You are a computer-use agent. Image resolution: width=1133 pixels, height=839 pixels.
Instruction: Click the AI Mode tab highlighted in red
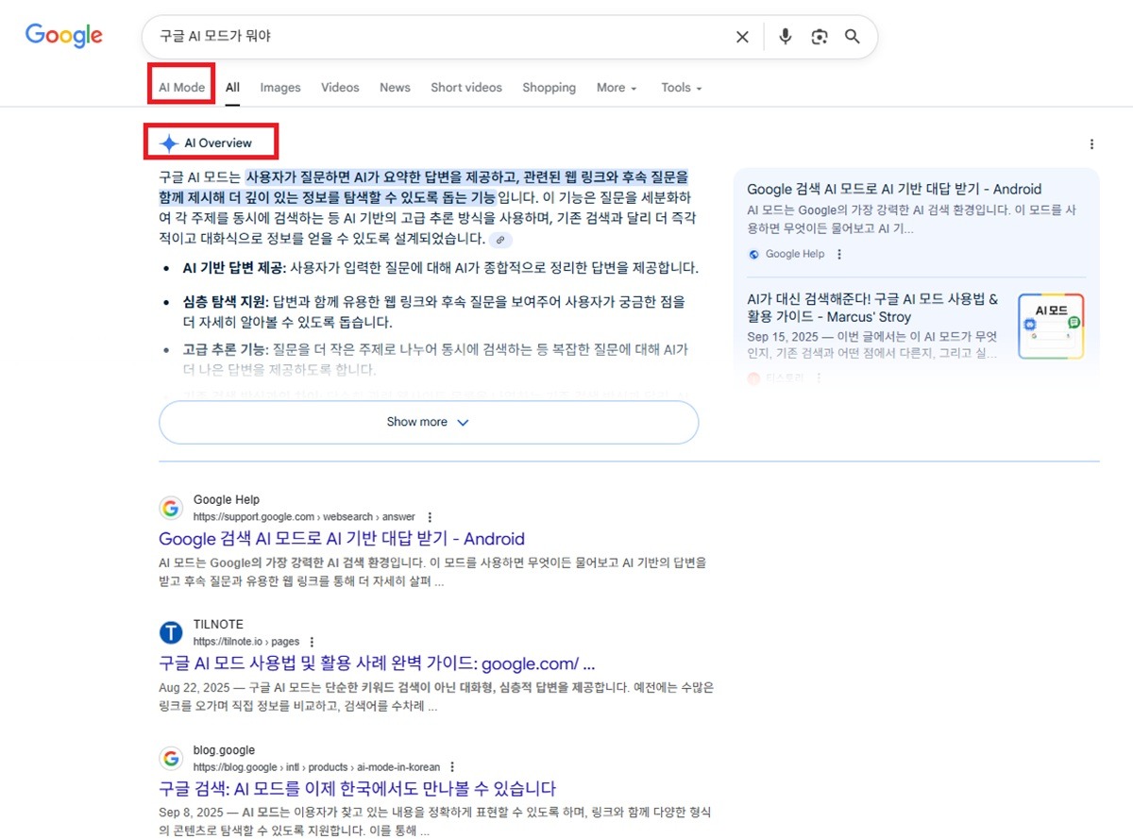(x=180, y=87)
